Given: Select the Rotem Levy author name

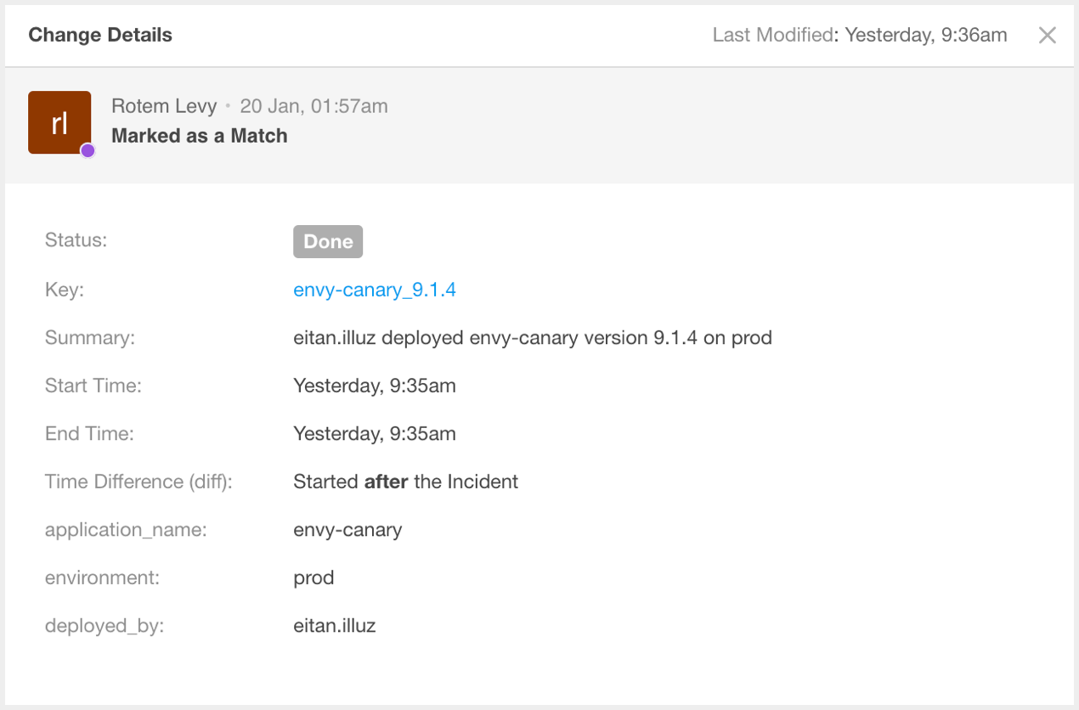Looking at the screenshot, I should point(165,106).
